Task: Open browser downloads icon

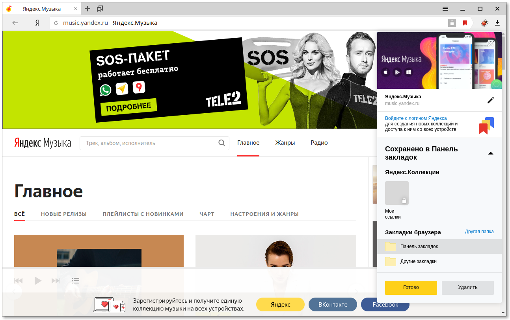Action: tap(497, 23)
